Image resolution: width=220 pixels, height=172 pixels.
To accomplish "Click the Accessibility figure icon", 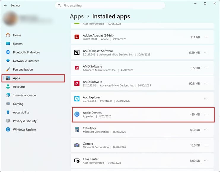I will pos(8,112).
